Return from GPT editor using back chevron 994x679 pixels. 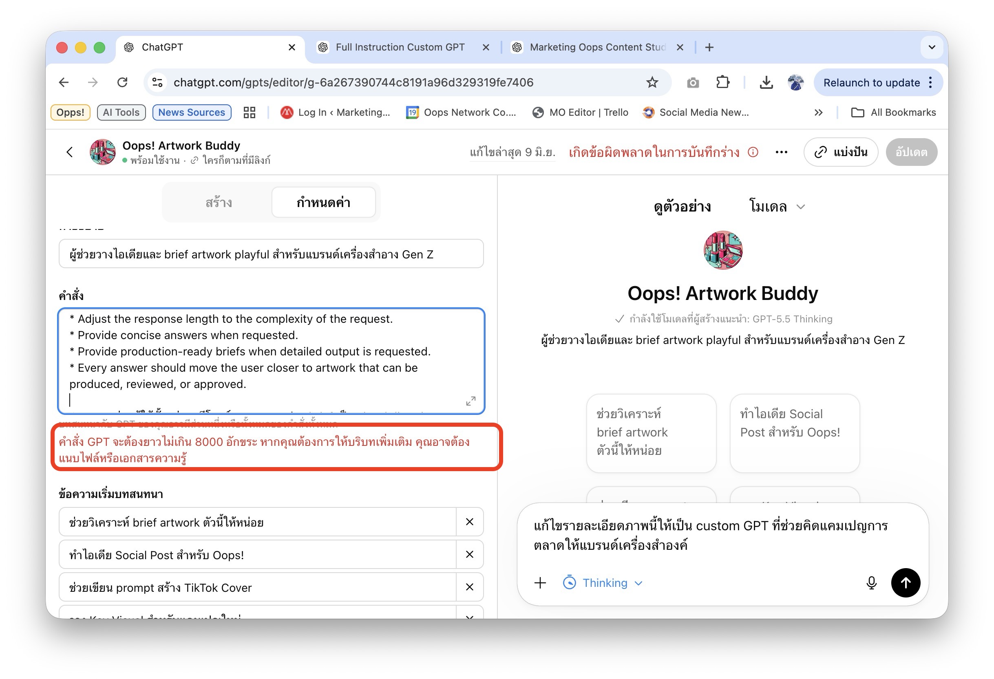70,152
